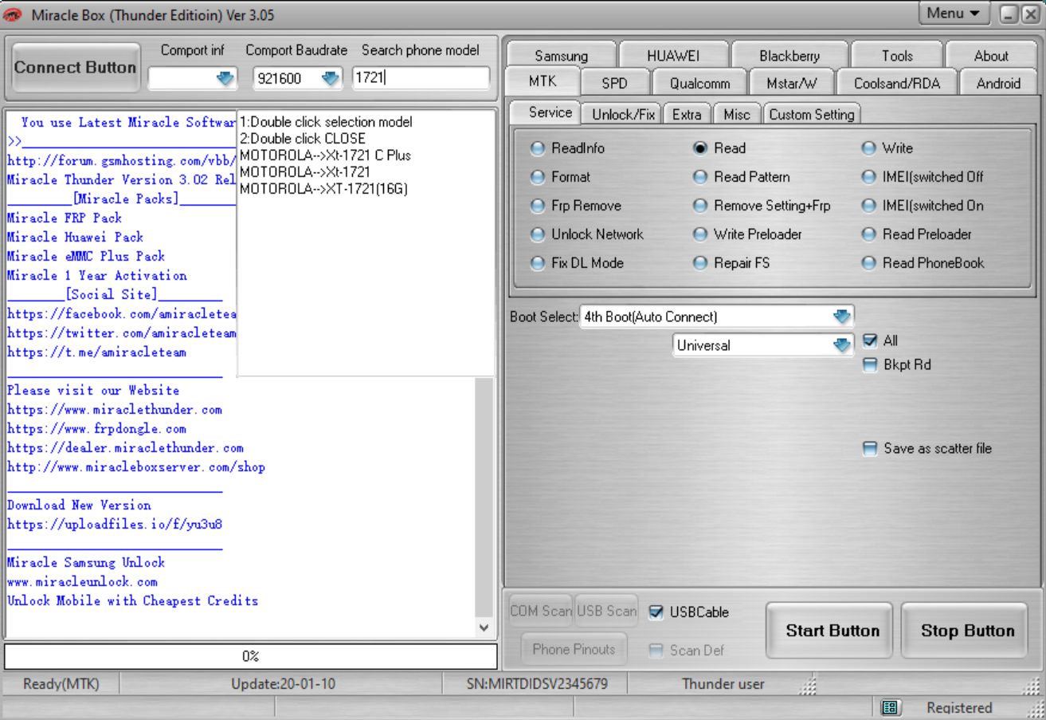The width and height of the screenshot is (1046, 720).
Task: Open the Misc sub-tab
Action: (x=736, y=114)
